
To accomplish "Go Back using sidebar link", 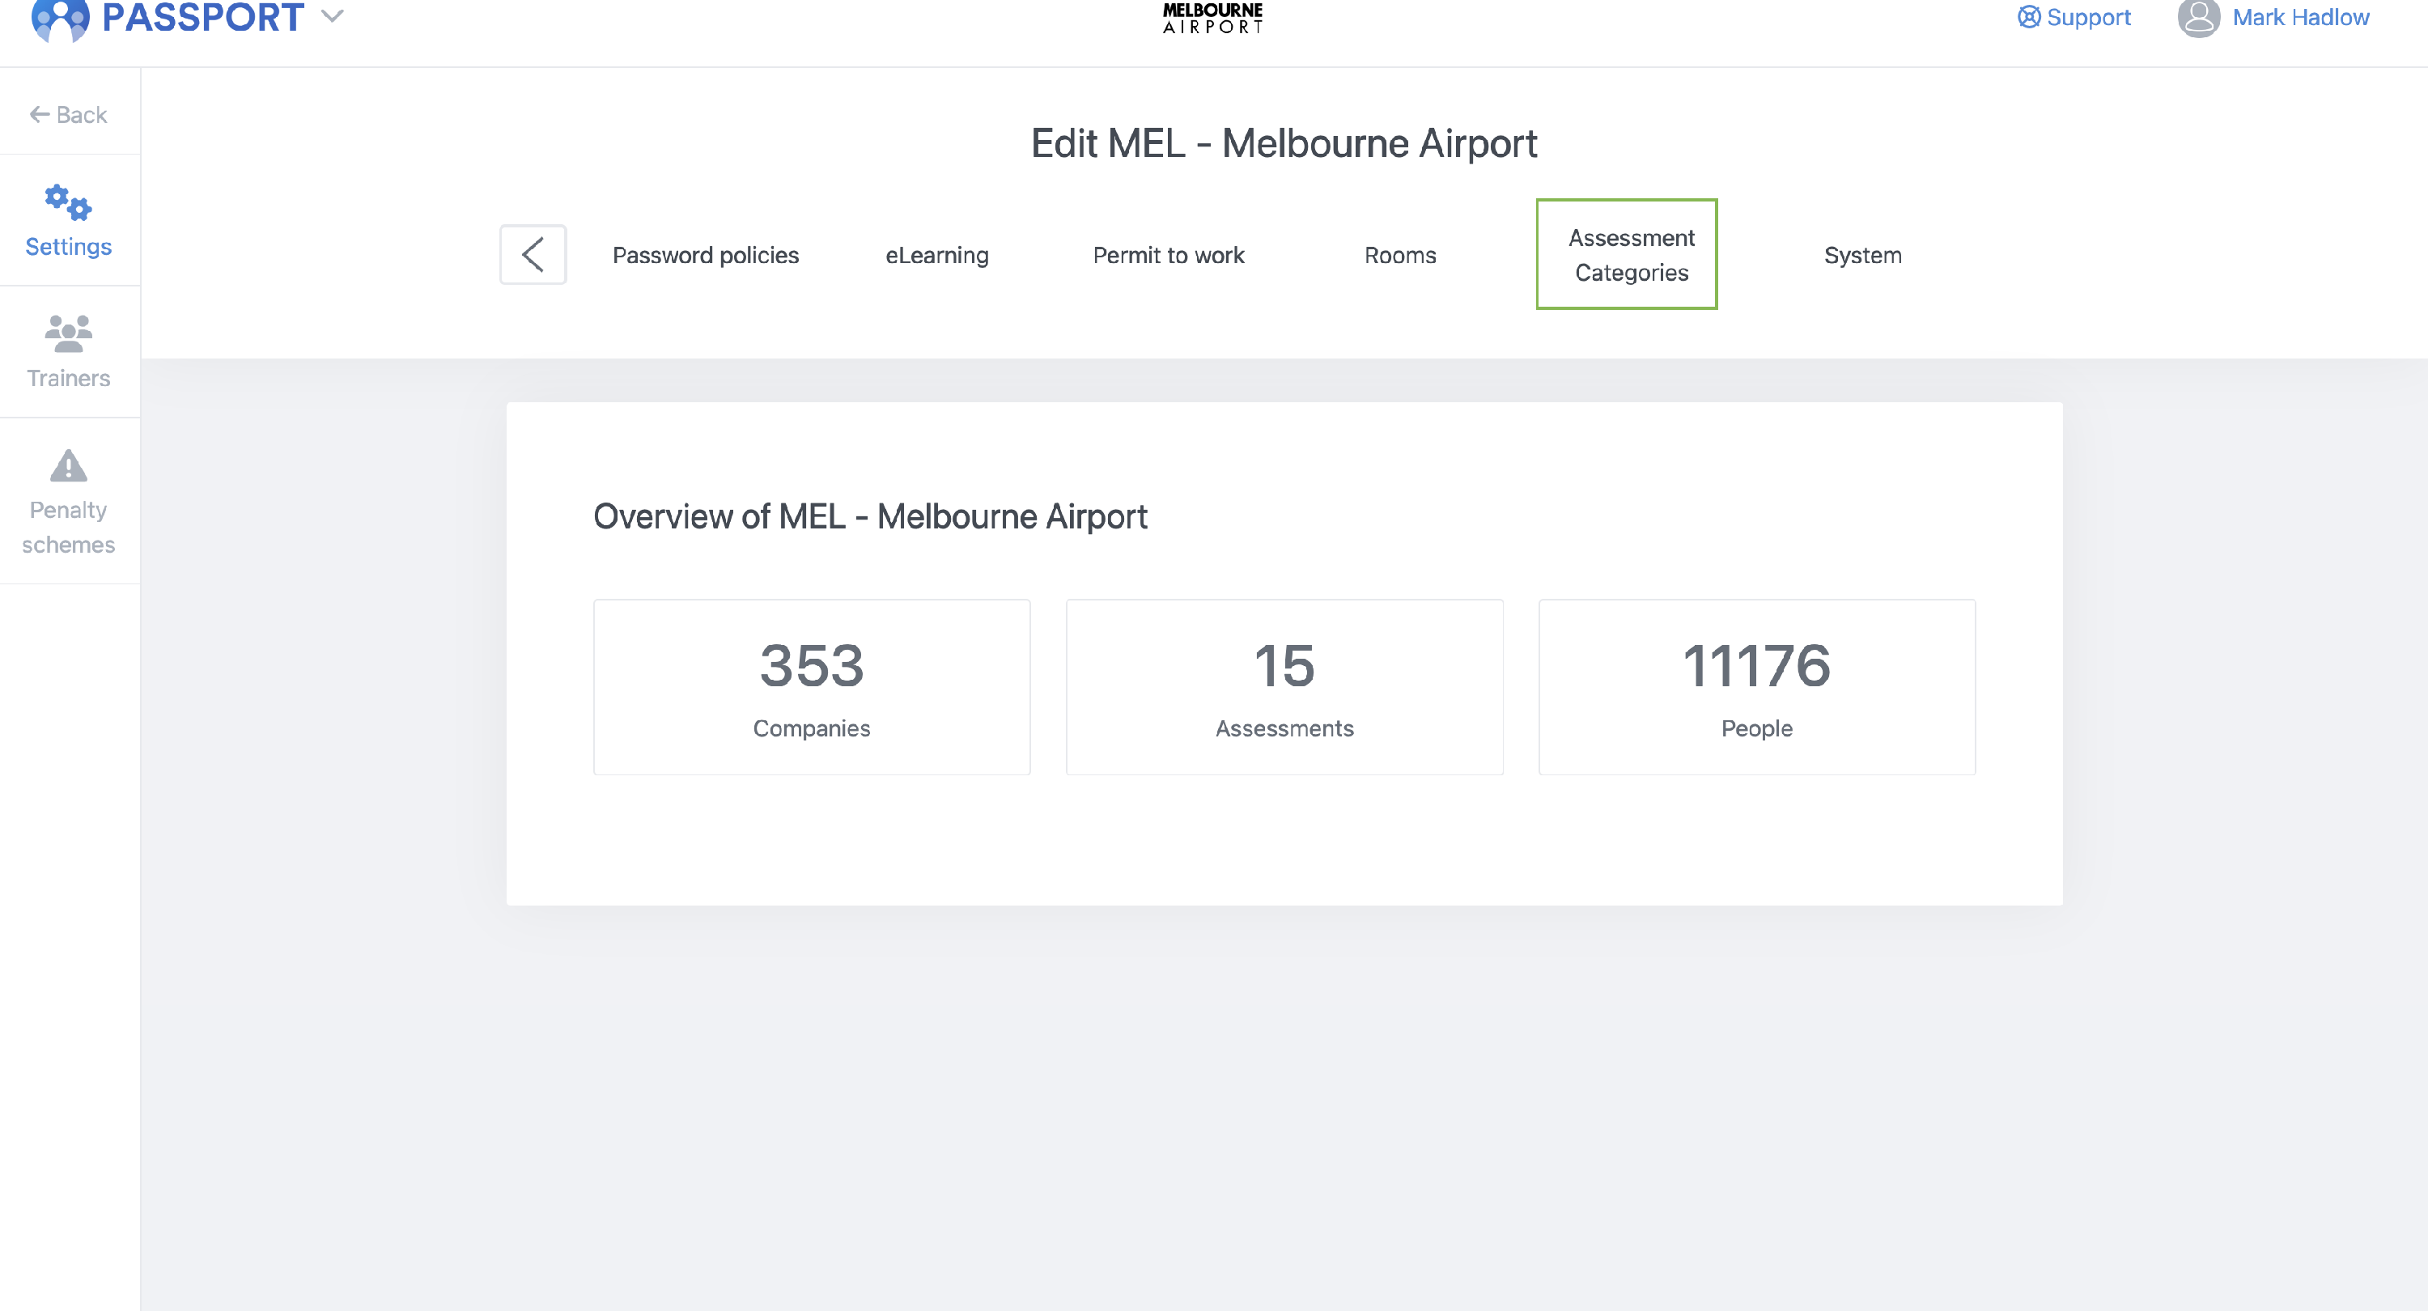I will (68, 115).
